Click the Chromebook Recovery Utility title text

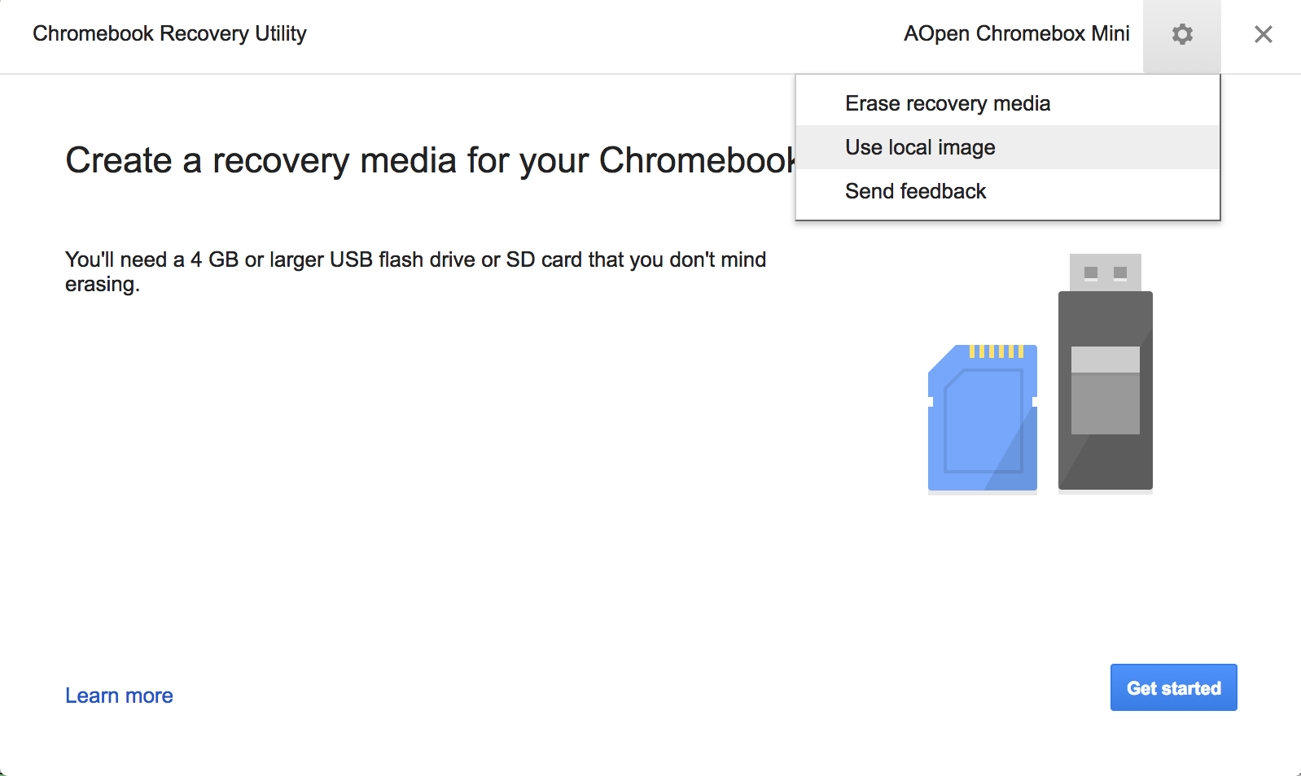click(169, 34)
